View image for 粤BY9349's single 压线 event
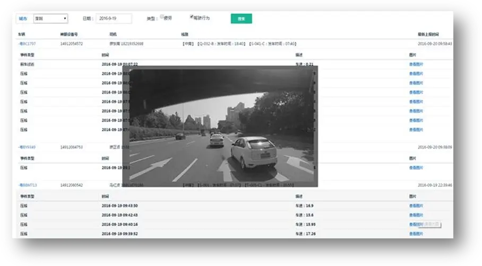The image size is (482, 266). click(x=416, y=168)
